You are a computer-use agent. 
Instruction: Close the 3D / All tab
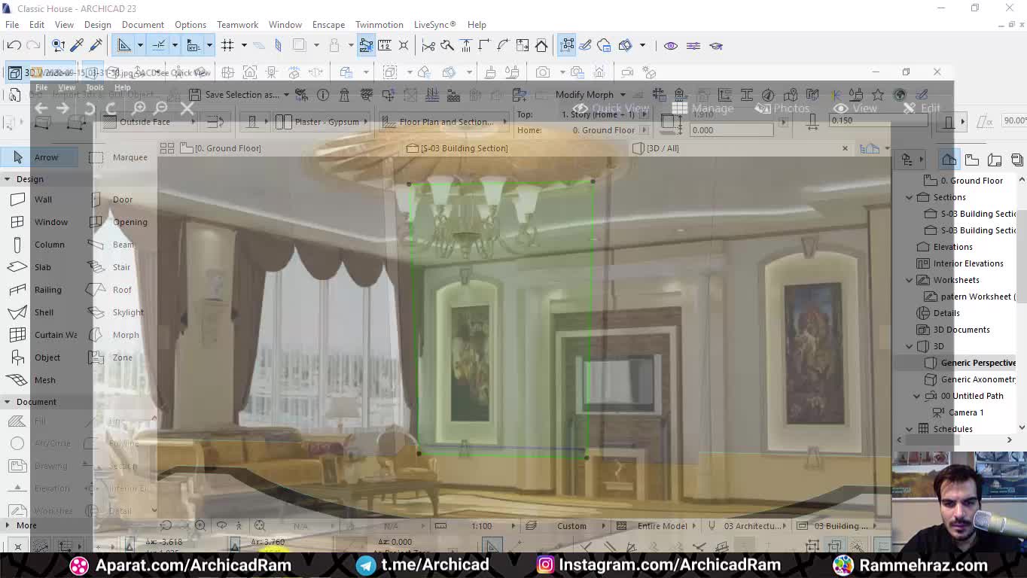click(845, 148)
